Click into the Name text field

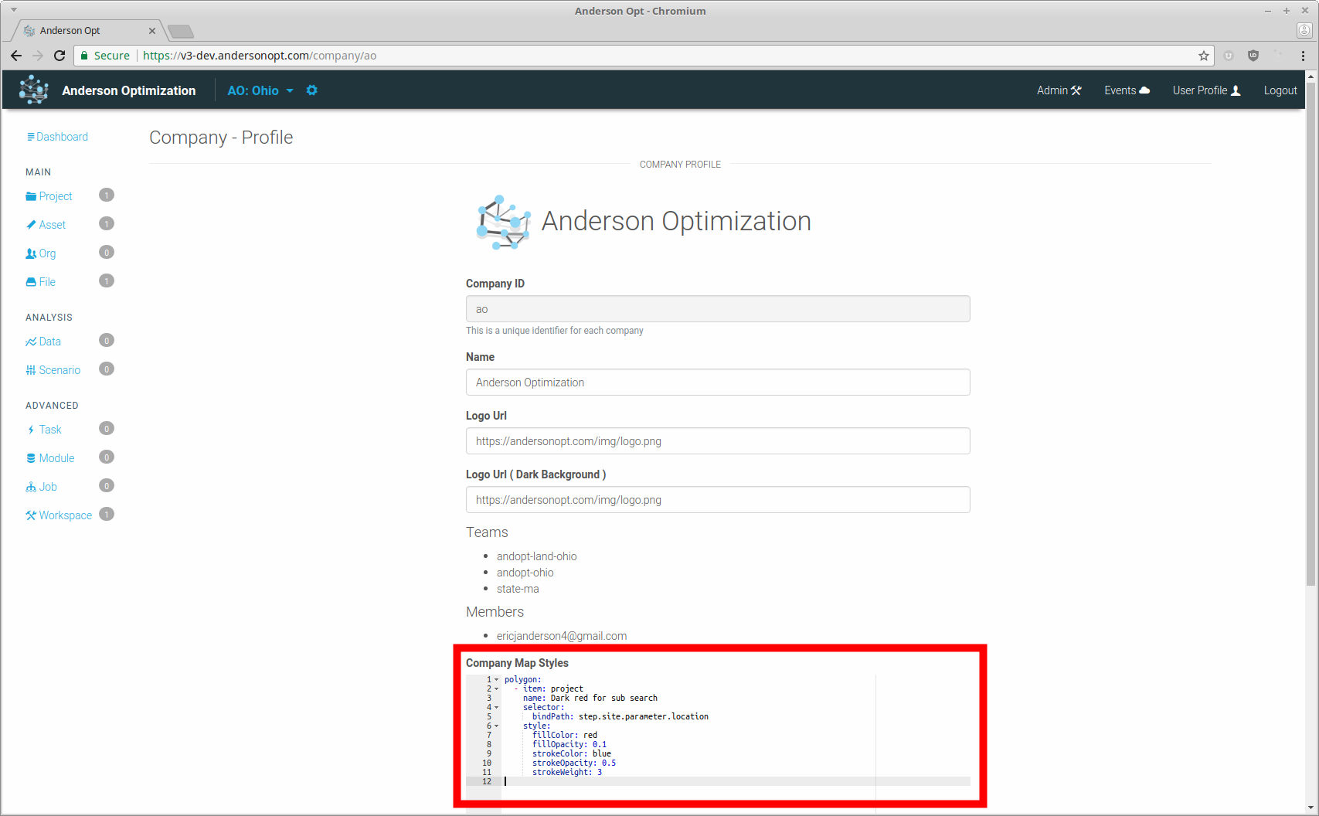tap(717, 382)
